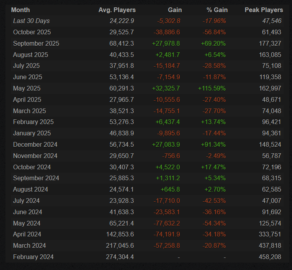Click the percent gain +115.59%
The image size is (292, 270).
(212, 88)
